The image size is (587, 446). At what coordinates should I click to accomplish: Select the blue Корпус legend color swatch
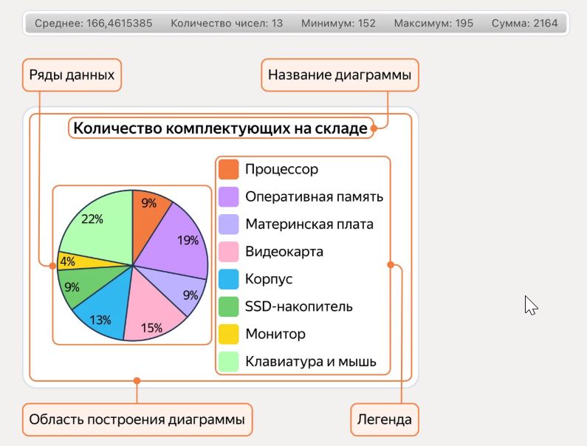(x=229, y=279)
